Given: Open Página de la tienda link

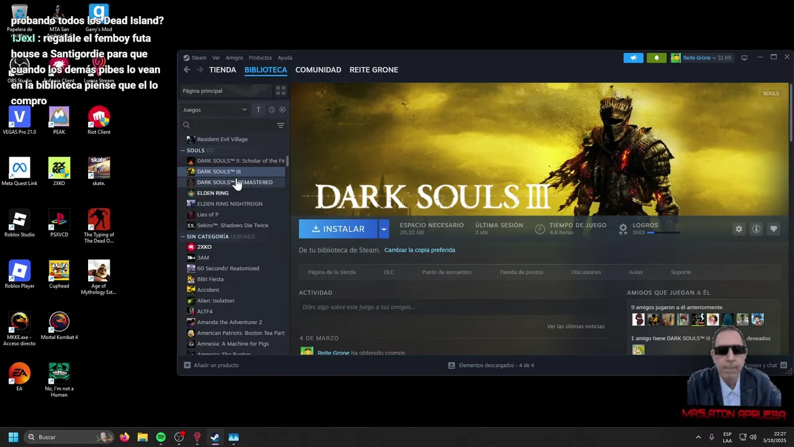Looking at the screenshot, I should pos(332,272).
